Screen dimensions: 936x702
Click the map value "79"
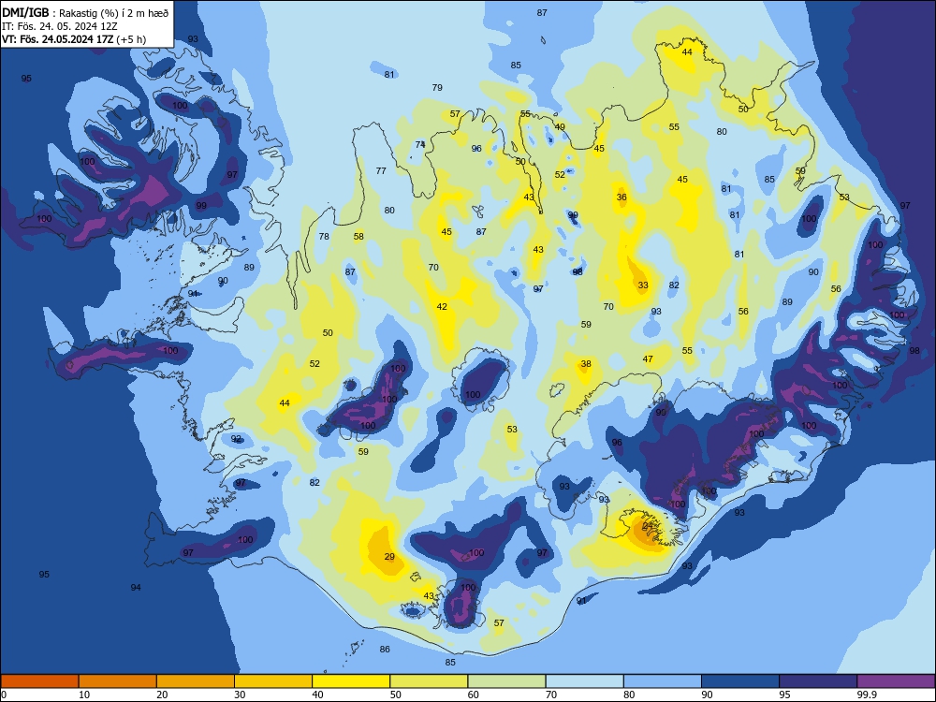click(x=437, y=88)
